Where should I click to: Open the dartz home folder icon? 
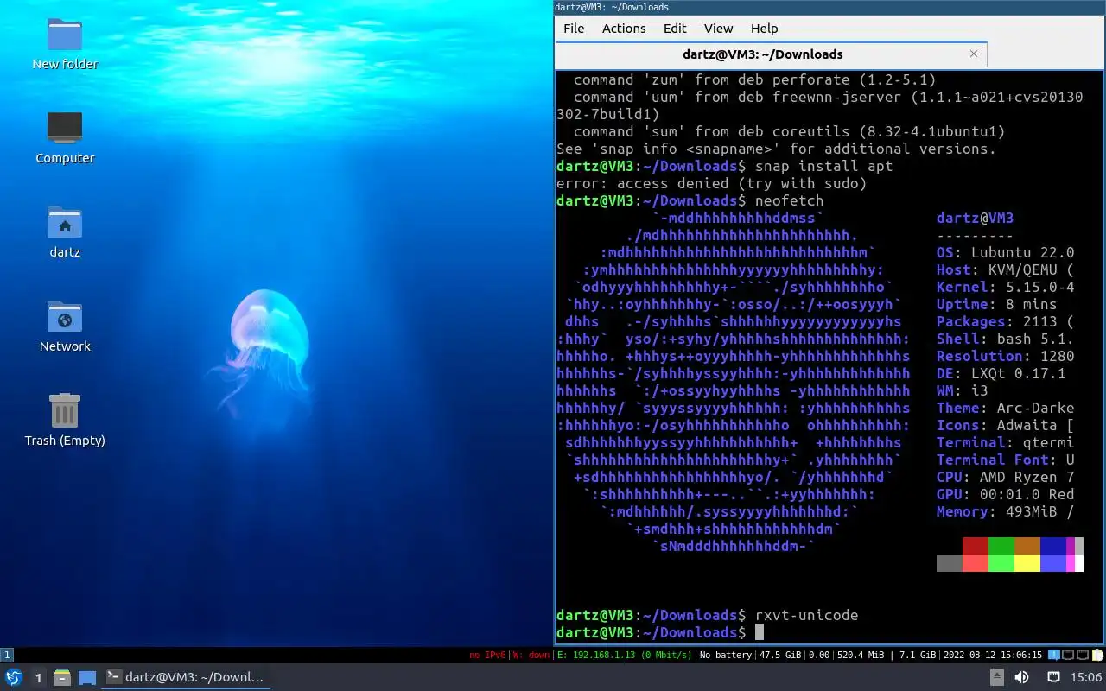(65, 231)
